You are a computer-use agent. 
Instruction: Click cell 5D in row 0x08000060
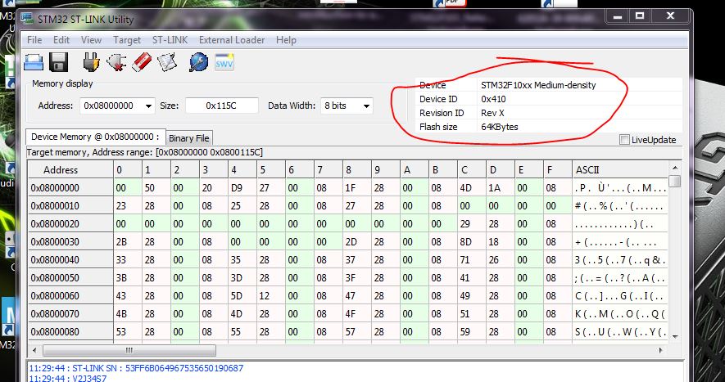click(242, 296)
